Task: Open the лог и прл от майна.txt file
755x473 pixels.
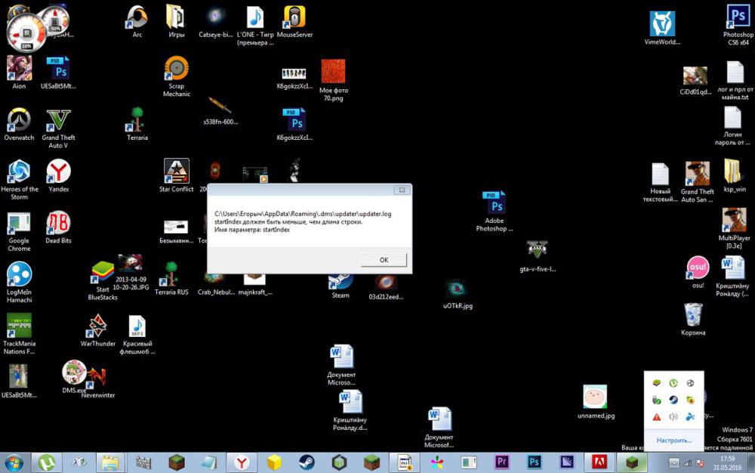Action: (735, 80)
